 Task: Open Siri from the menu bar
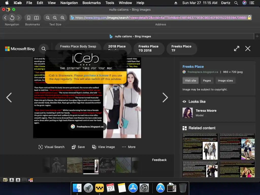point(245,3)
